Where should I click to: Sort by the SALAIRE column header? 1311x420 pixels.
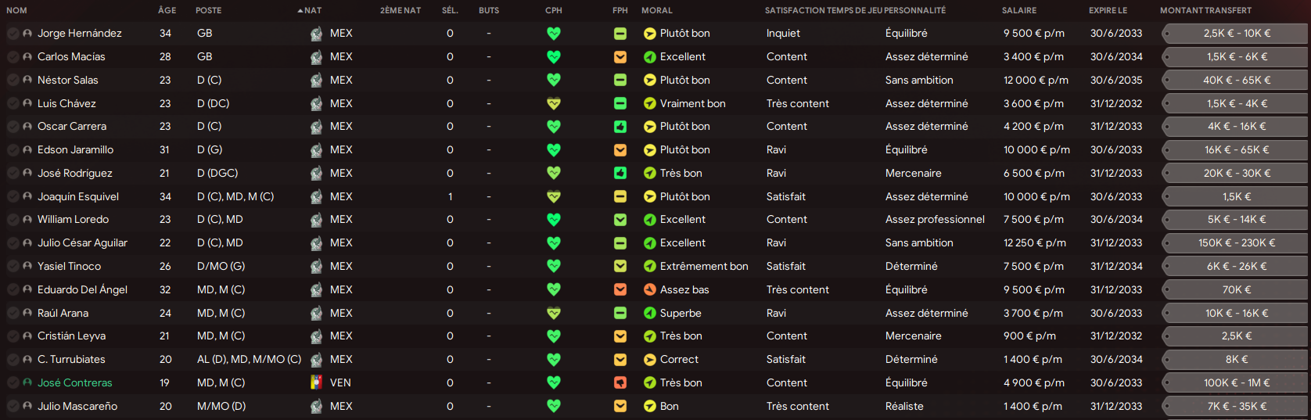pyautogui.click(x=1019, y=10)
